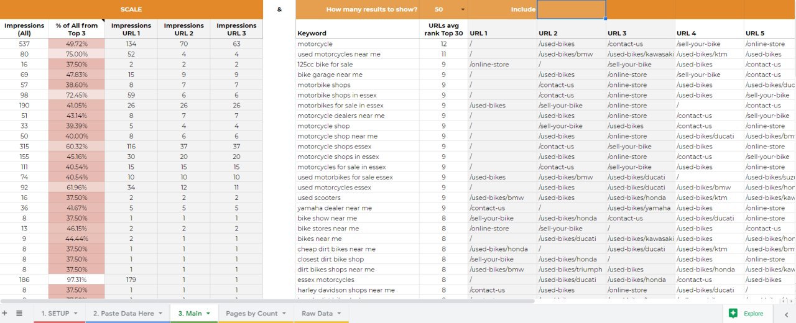The width and height of the screenshot is (796, 323).
Task: Open the all sheets list icon
Action: coord(19,313)
